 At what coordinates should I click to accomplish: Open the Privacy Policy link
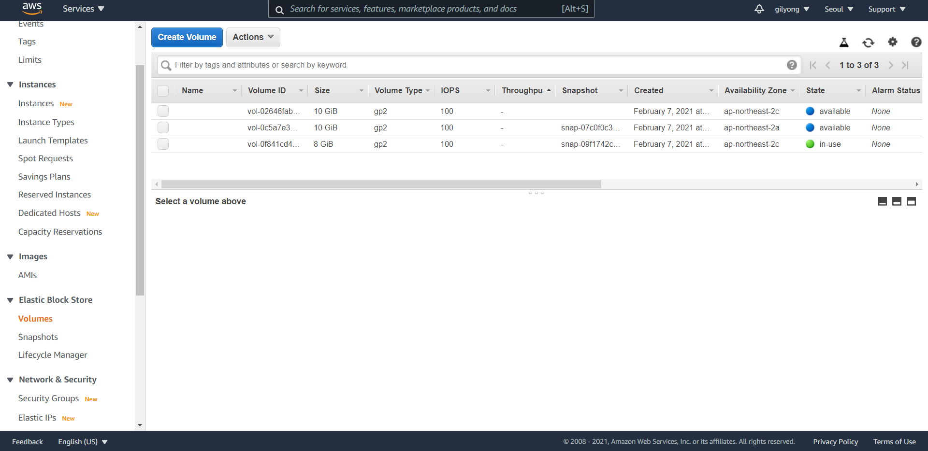(x=835, y=442)
